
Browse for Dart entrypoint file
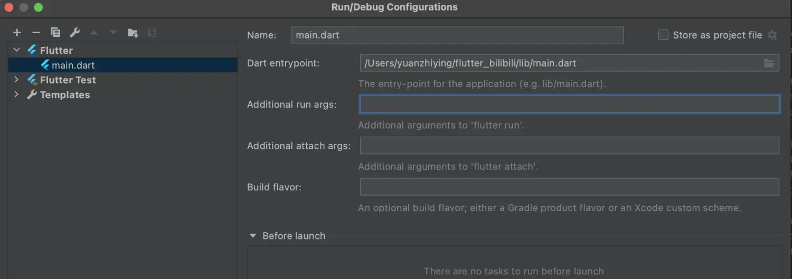coord(769,63)
